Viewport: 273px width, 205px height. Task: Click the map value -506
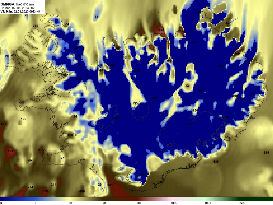tap(201, 91)
